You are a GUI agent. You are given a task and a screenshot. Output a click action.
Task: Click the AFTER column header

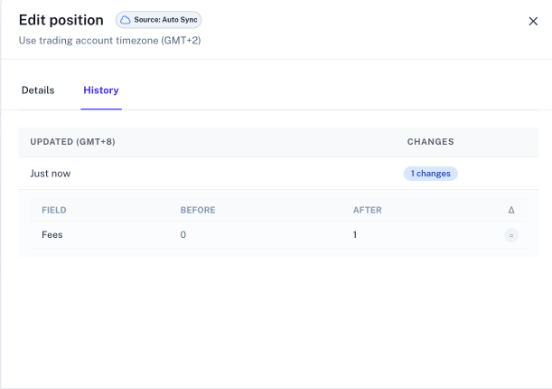click(367, 210)
